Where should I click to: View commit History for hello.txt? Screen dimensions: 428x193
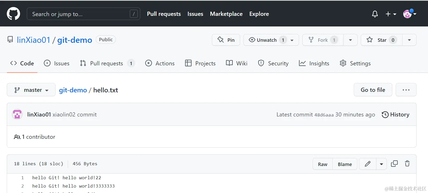(395, 115)
